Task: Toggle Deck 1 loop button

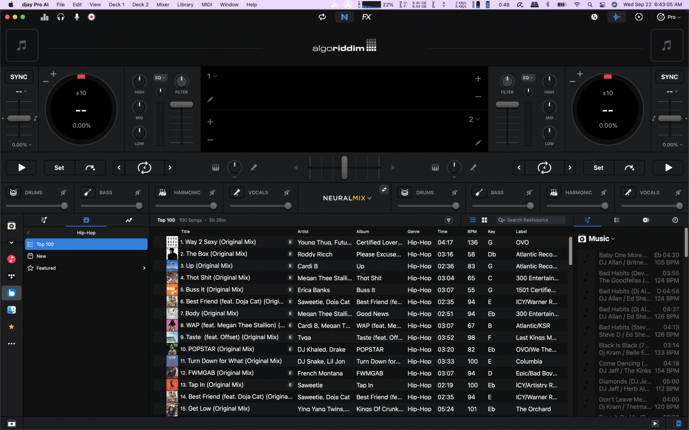Action: pyautogui.click(x=144, y=168)
